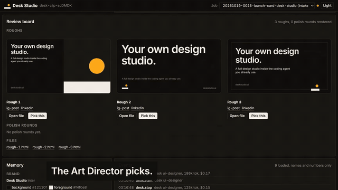The image size is (338, 190).
Task: Open the Rough 1 thumbnail preview
Action: coord(59,66)
